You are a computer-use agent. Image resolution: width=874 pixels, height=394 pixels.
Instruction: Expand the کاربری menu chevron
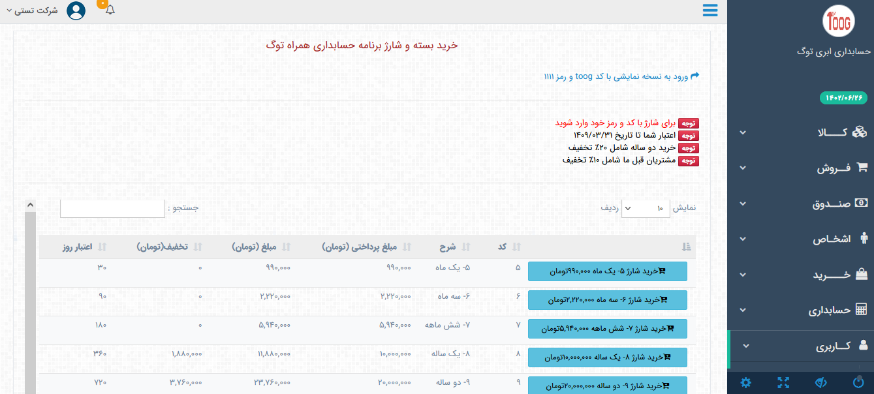coord(747,346)
